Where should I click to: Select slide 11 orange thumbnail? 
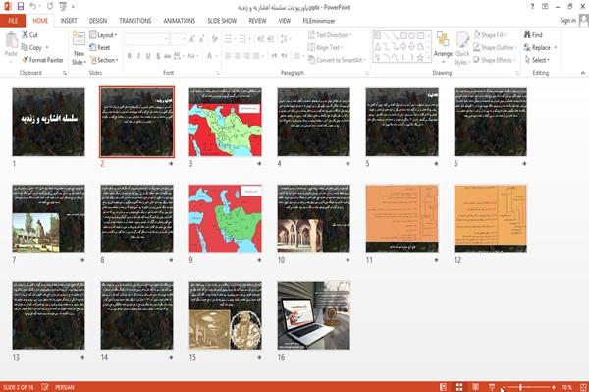[402, 219]
